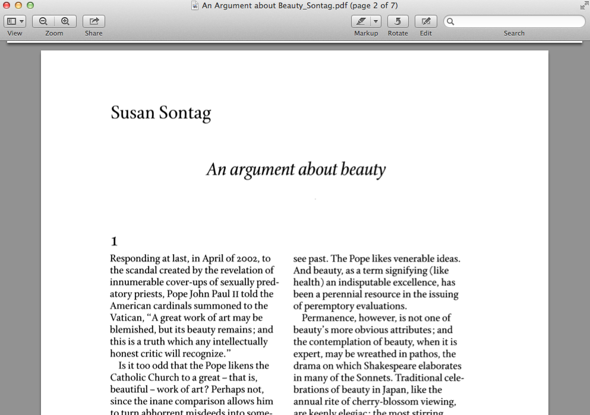
Task: Click the title 'An argument about beauty'
Action: pyautogui.click(x=296, y=170)
